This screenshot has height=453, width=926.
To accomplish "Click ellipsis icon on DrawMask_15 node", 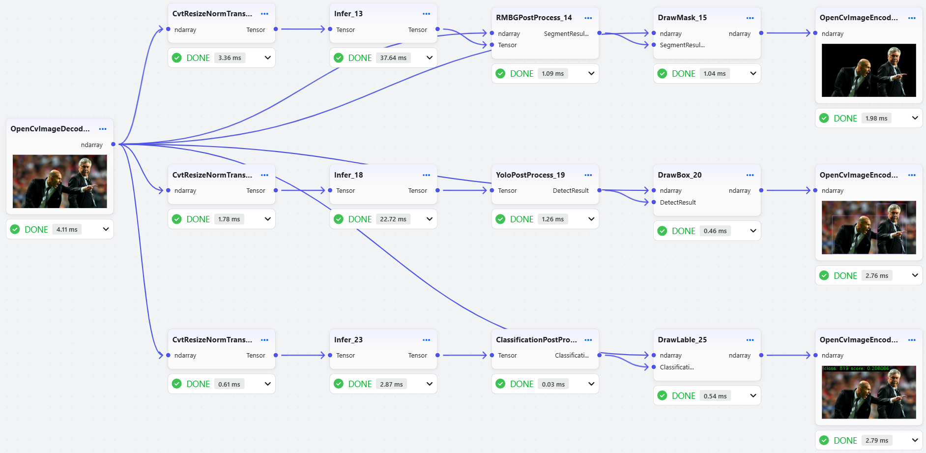I will point(750,18).
